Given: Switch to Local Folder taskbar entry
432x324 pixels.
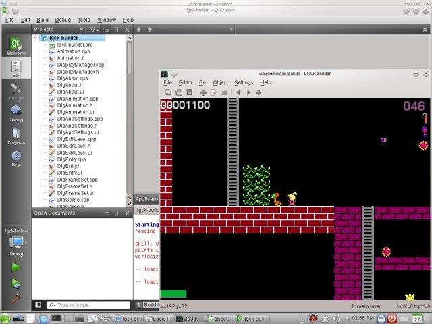Looking at the screenshot, I should 159,319.
